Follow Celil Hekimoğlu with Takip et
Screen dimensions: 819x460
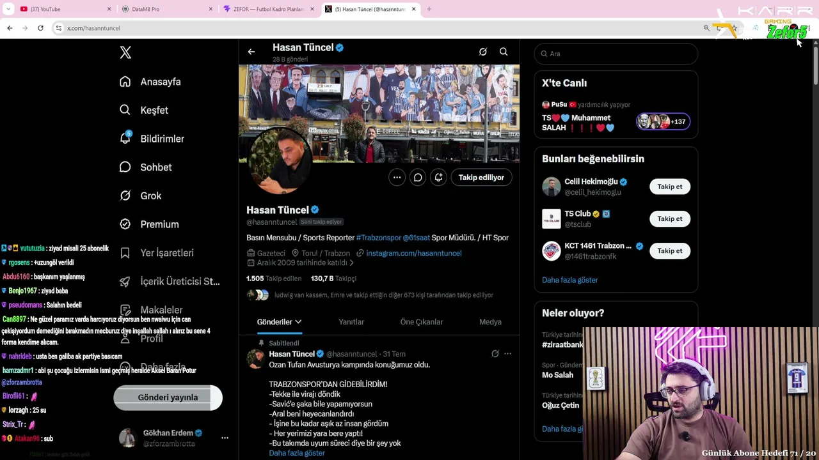[x=670, y=187]
